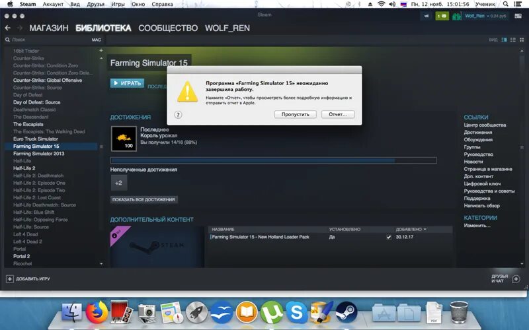Open Steam announcements megaphone icon
The width and height of the screenshot is (529, 330).
pos(427,16)
